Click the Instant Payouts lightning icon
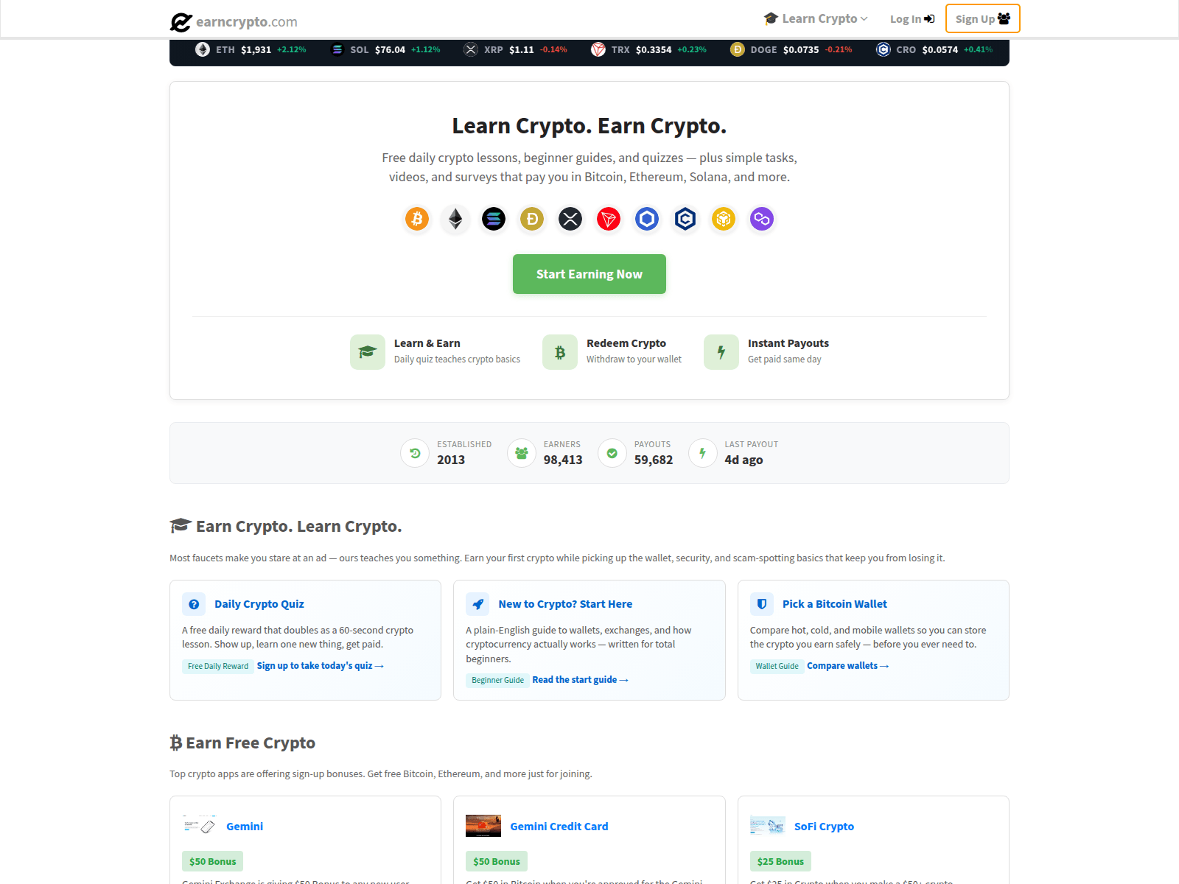Viewport: 1179px width, 884px height. click(x=721, y=352)
